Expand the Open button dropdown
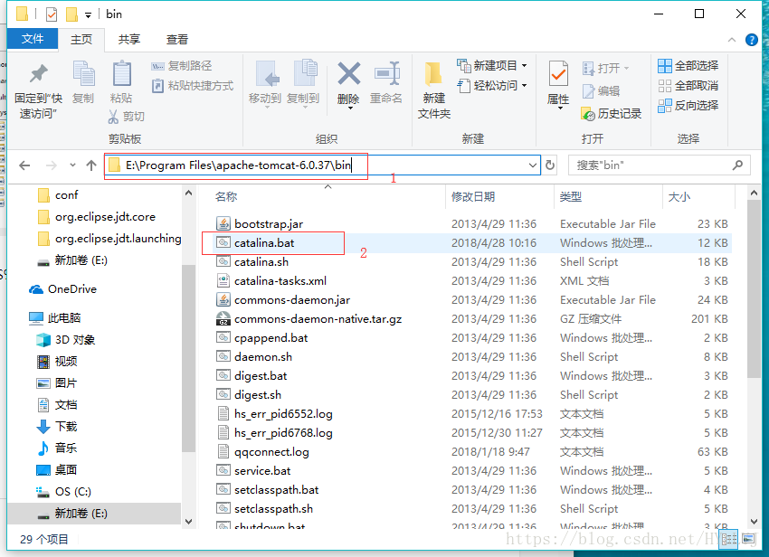The width and height of the screenshot is (769, 557). [x=626, y=68]
